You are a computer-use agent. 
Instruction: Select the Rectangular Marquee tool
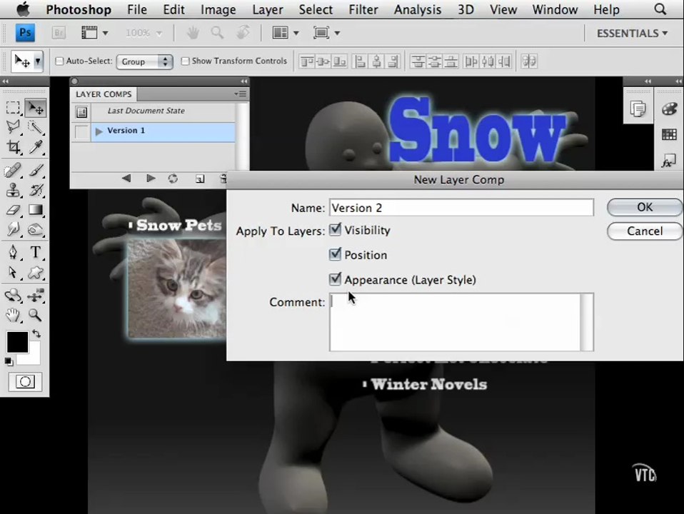click(13, 108)
